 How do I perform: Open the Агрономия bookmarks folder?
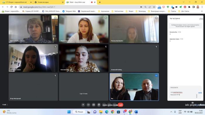coord(104,11)
